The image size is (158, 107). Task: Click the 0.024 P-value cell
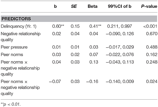click(152, 81)
